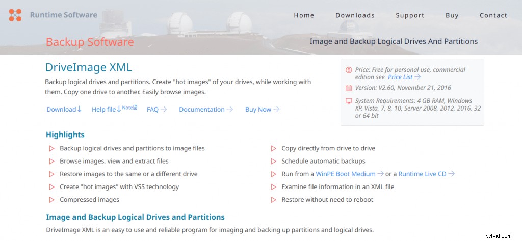Click the down arrow next to Download

click(80, 109)
